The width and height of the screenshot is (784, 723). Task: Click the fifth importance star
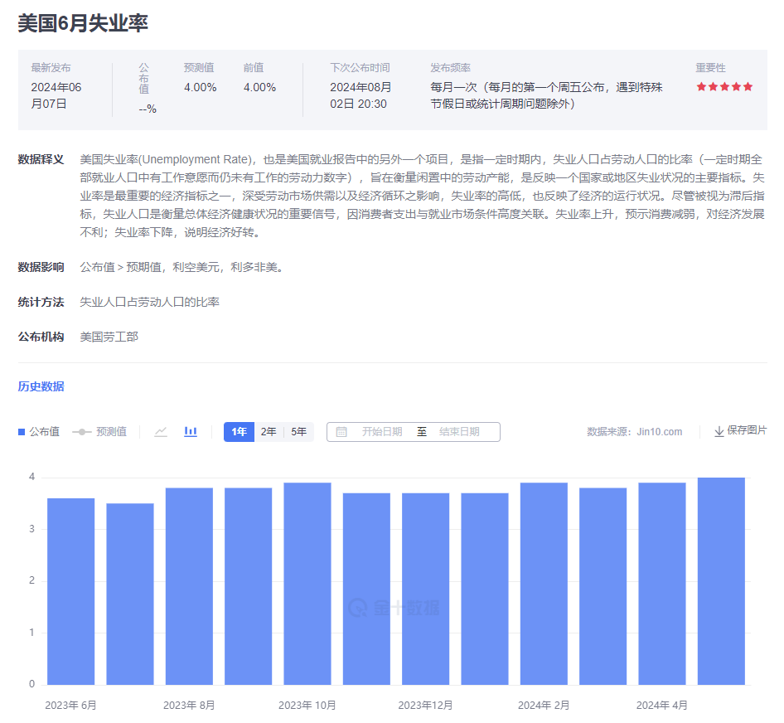(746, 86)
